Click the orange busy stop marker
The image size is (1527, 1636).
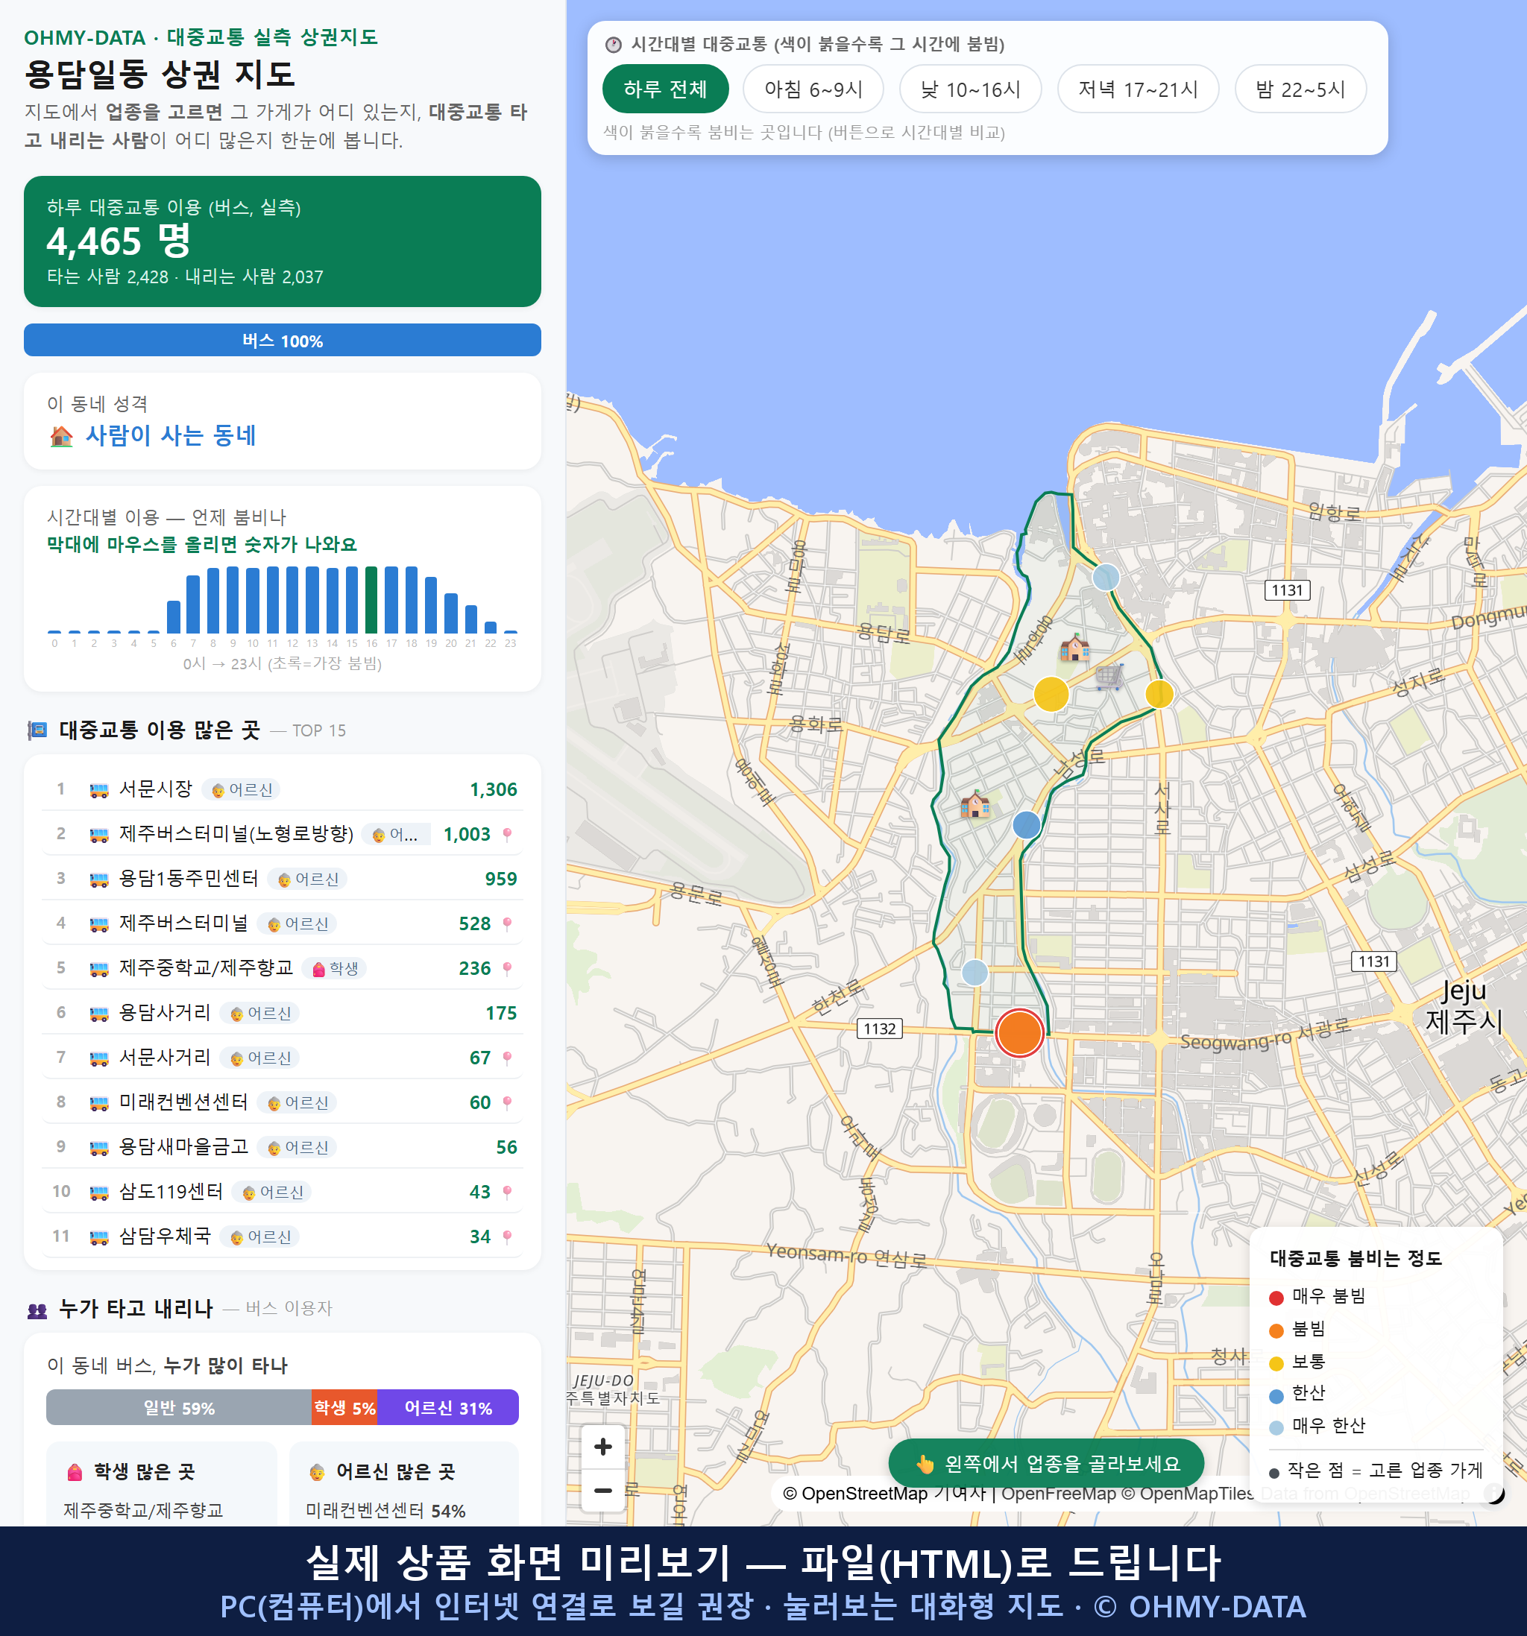point(1020,1033)
